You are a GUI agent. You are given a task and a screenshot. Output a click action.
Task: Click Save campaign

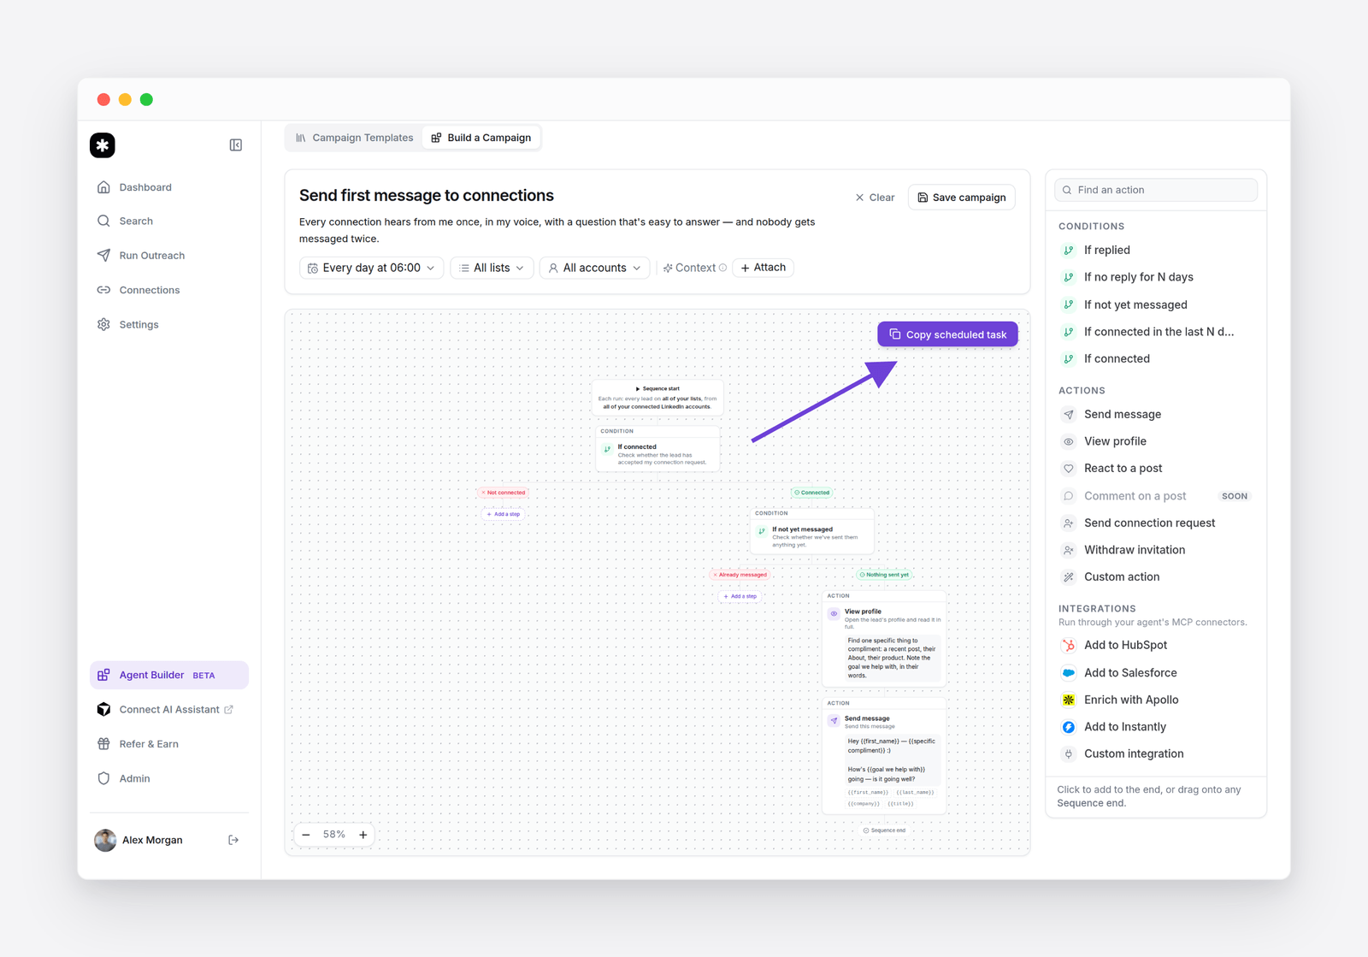[x=962, y=198]
